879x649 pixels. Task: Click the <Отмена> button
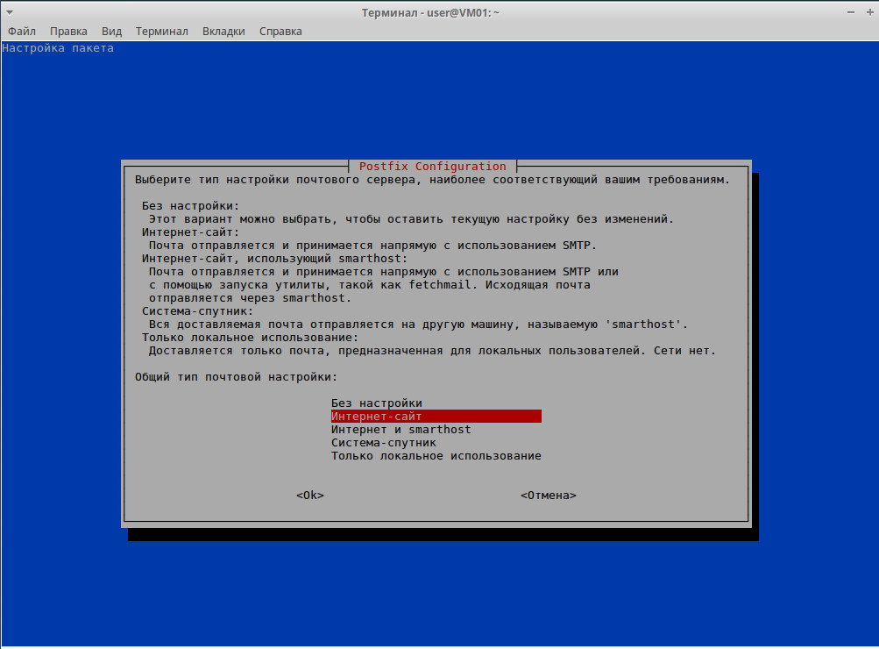coord(549,496)
